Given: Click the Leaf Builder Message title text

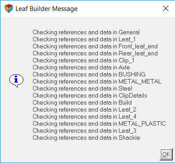Looking at the screenshot, I should point(46,9).
